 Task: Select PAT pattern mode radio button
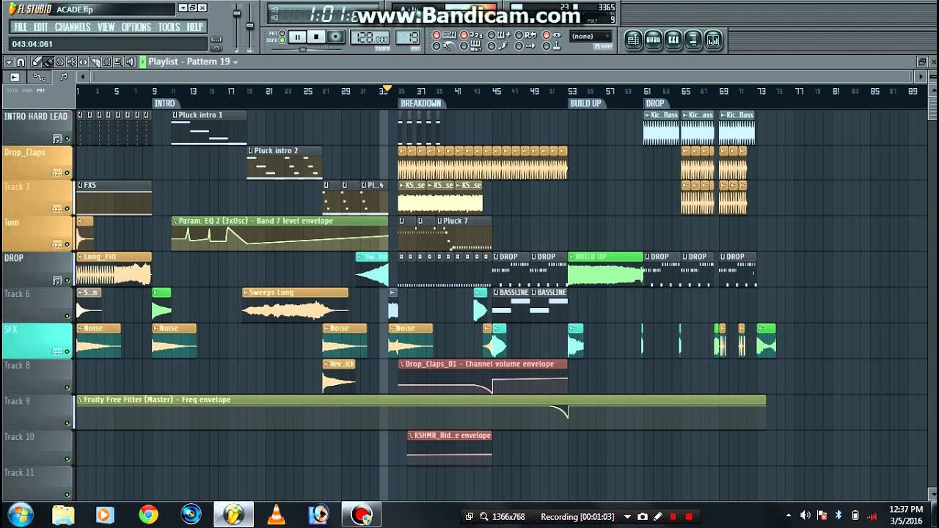pos(282,33)
